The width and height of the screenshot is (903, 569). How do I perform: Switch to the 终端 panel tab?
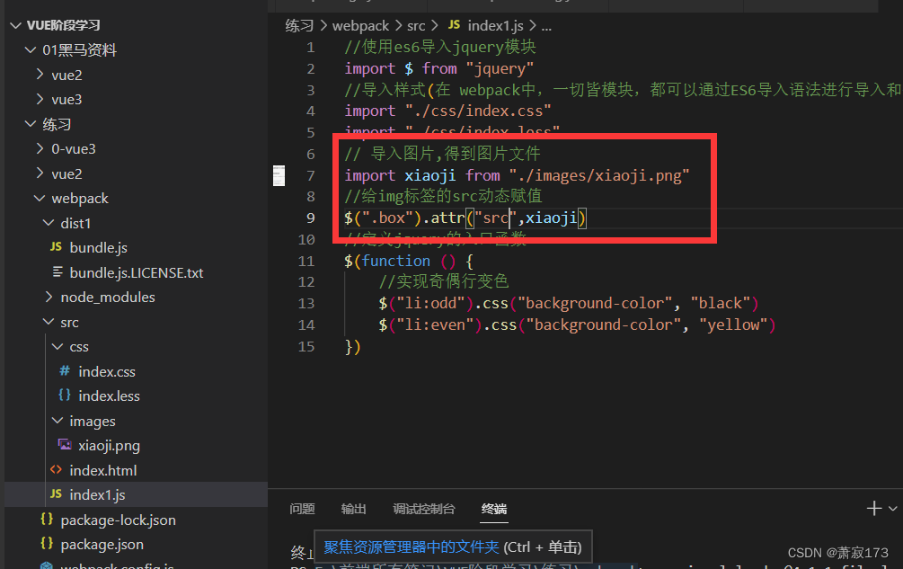tap(494, 509)
